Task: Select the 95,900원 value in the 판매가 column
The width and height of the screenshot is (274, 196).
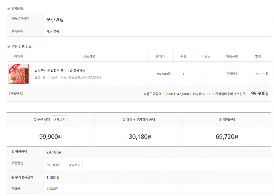Action: click(164, 74)
